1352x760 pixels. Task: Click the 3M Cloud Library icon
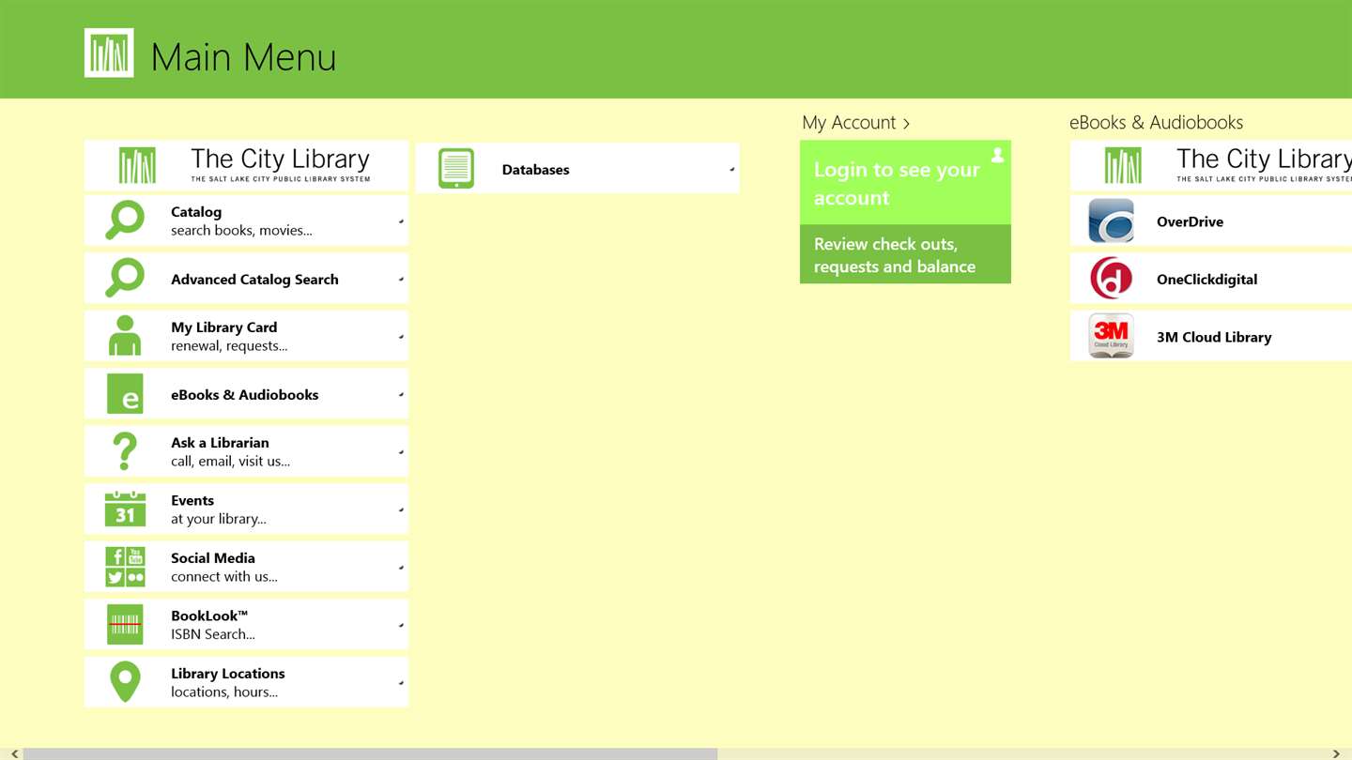[x=1111, y=336]
